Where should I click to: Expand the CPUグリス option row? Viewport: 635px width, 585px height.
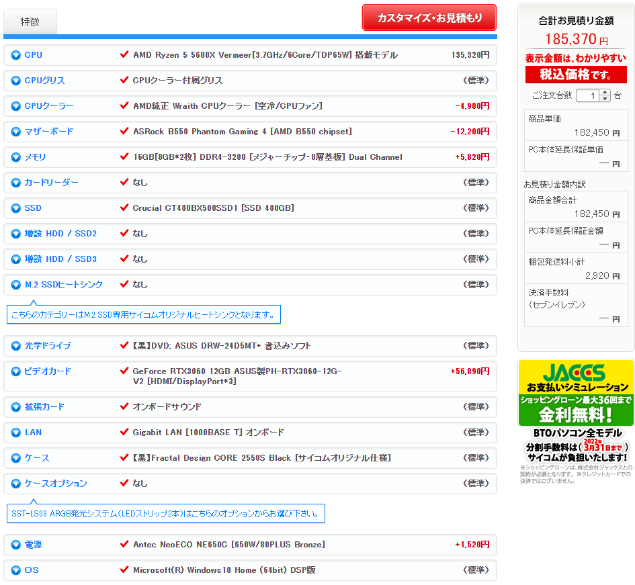tap(44, 81)
